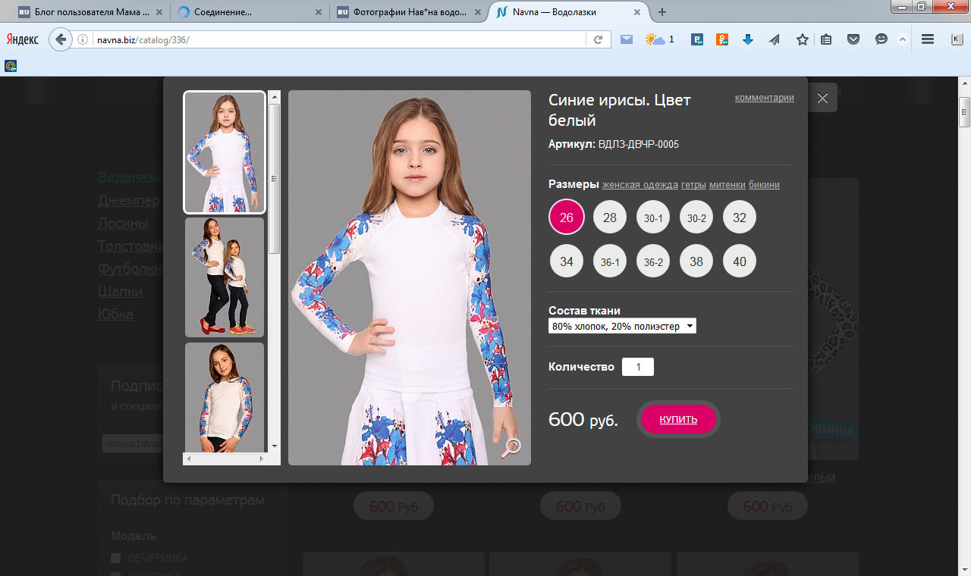Open downloads via blue arrow icon
Screen dimensions: 971x576
pyautogui.click(x=748, y=40)
